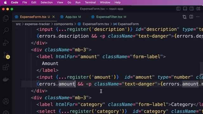This screenshot has width=203, height=114.
Task: Select ExpenseForm.tsx in the breadcrumb
Action: pyautogui.click(x=96, y=24)
